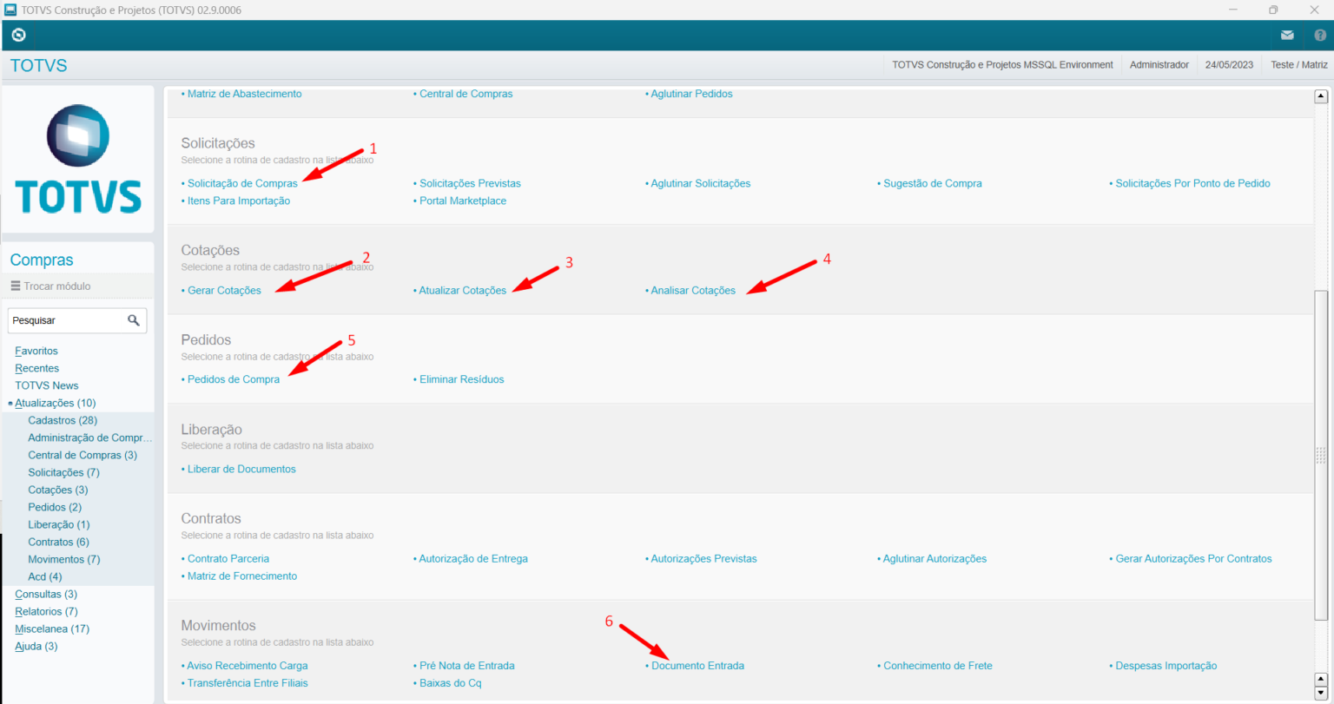Select Contratos (6) submenu

tap(59, 542)
